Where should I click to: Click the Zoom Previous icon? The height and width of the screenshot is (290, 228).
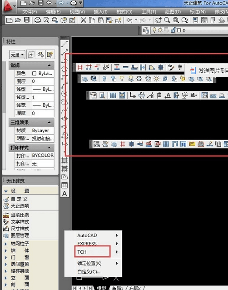pyautogui.click(x=184, y=20)
